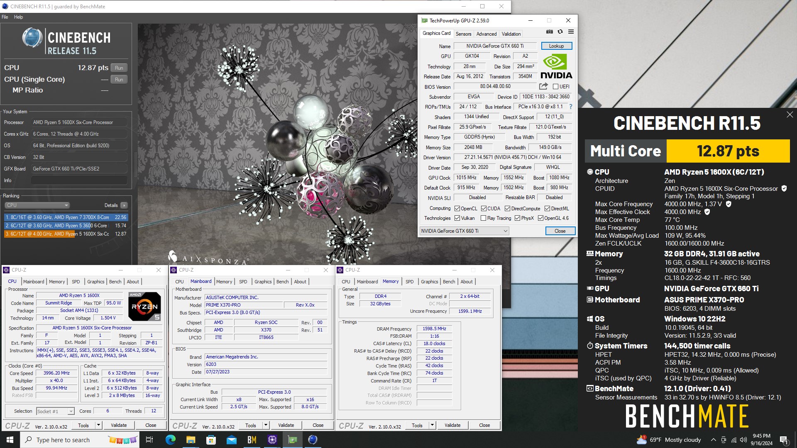Open Task View on taskbar
797x448 pixels.
pos(149,440)
